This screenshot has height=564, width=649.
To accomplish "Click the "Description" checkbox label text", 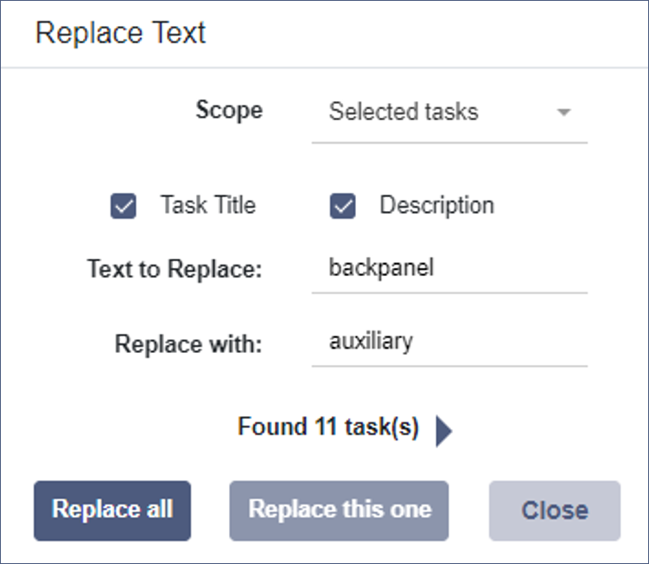I will pos(436,206).
